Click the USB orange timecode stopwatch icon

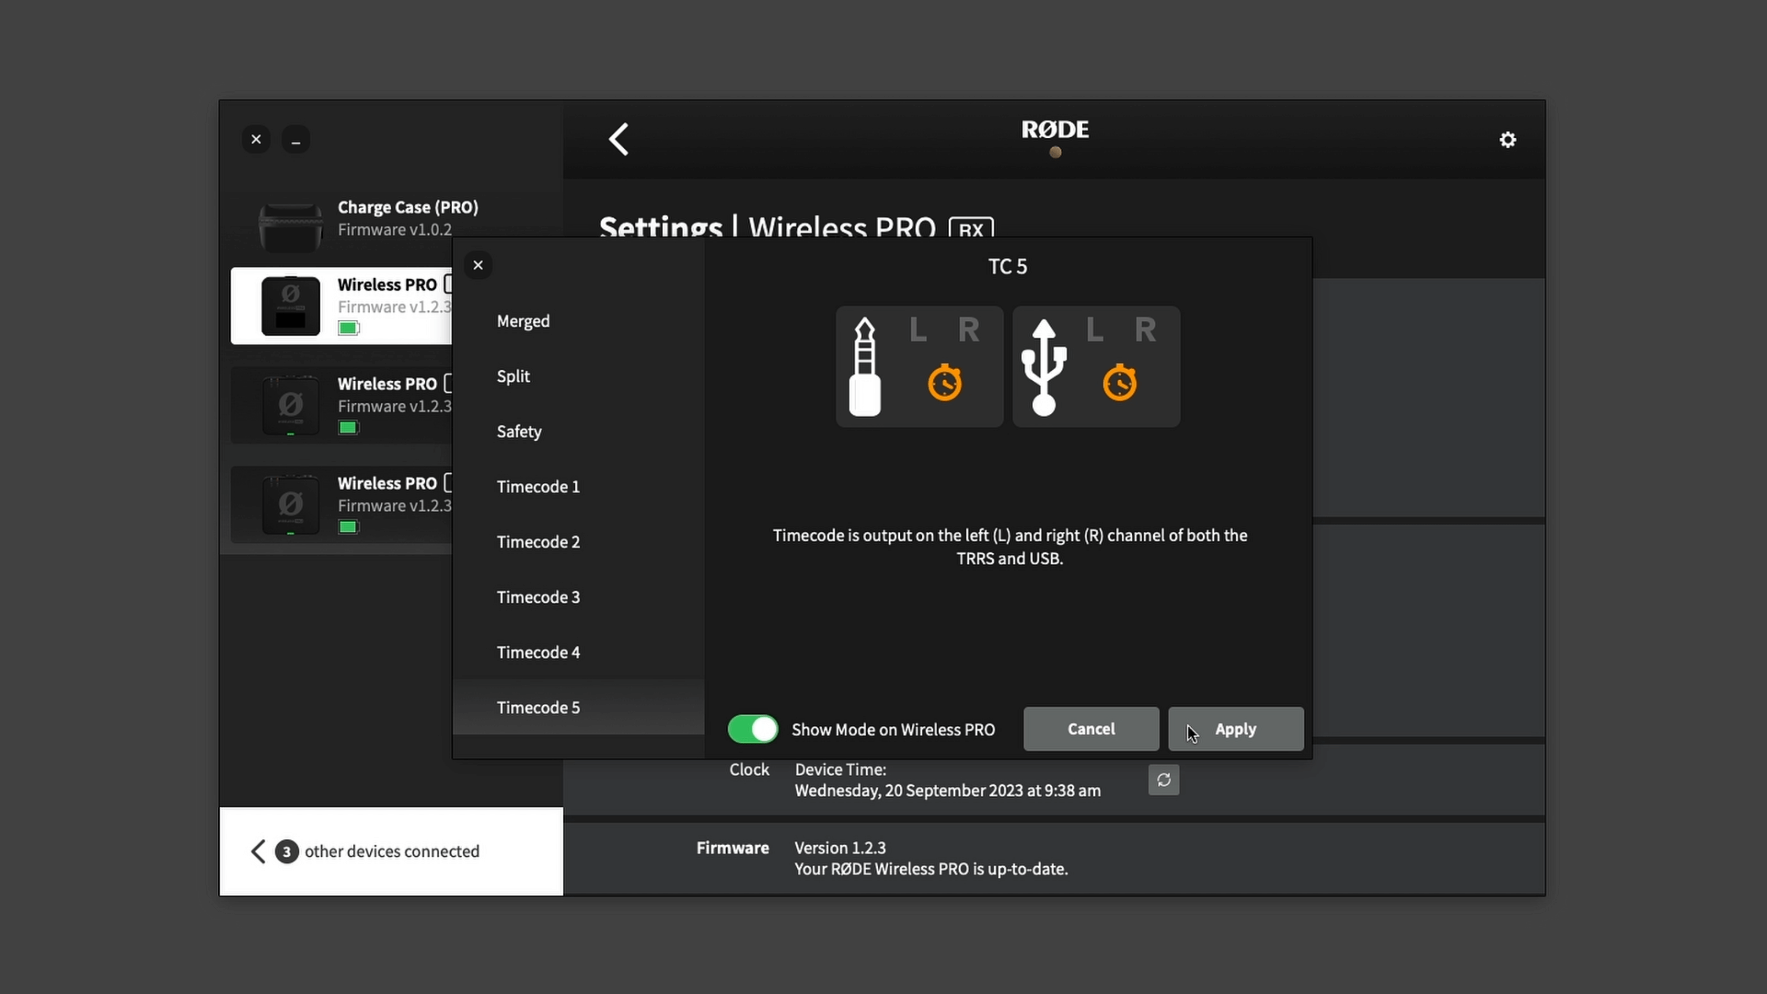tap(1120, 382)
